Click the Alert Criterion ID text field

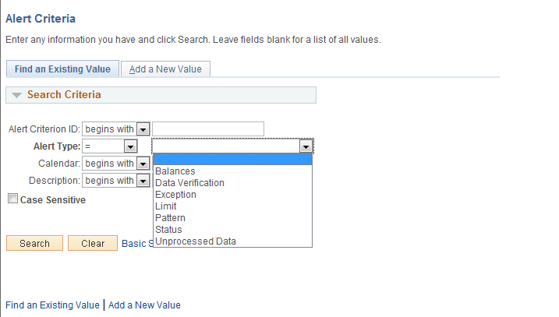208,129
